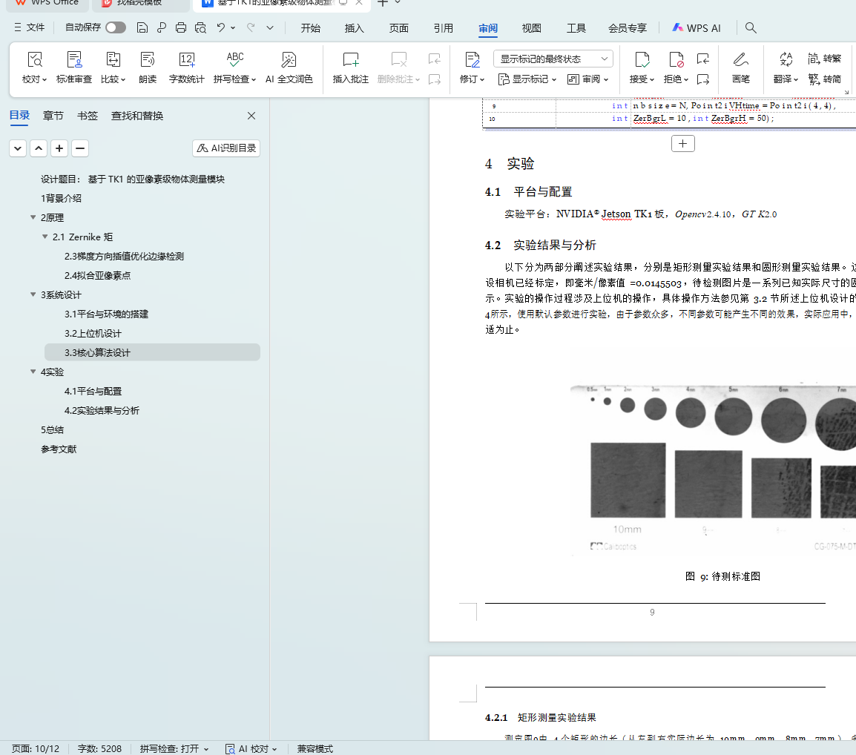Click the 标准审查 icon
This screenshot has width=856, height=755.
(x=74, y=60)
